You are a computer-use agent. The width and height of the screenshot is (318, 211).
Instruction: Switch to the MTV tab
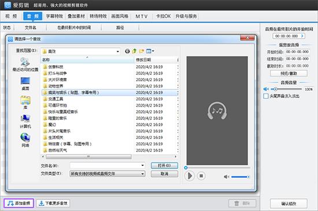(x=141, y=16)
